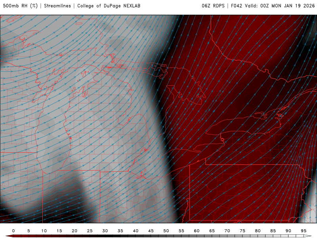
Task: Select the "Streamlines" label in header
Action: 57,6
